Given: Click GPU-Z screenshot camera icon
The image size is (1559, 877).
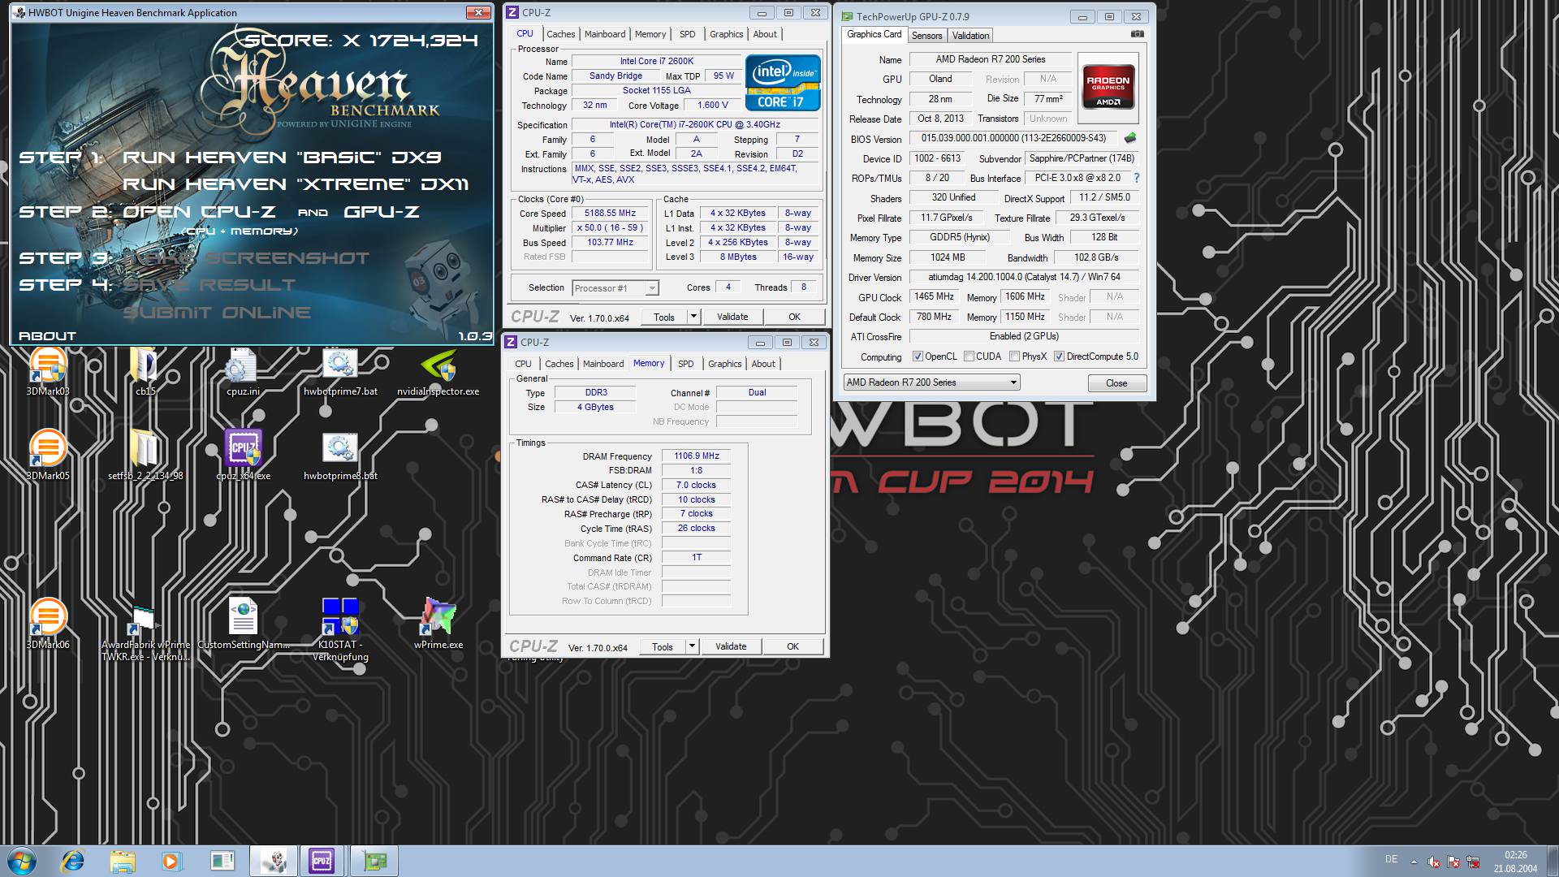Looking at the screenshot, I should point(1137,34).
